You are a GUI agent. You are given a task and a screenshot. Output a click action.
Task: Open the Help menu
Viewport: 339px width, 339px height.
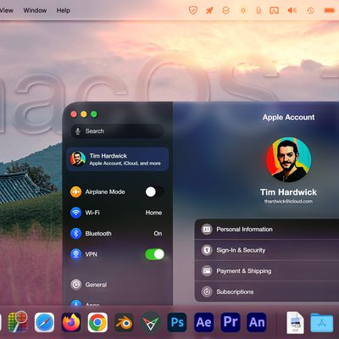[64, 10]
